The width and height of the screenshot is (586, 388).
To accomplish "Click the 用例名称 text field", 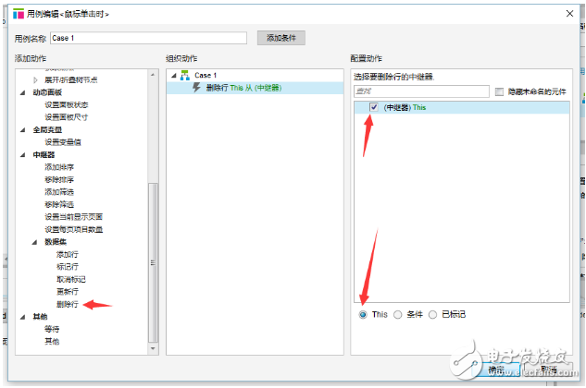I will click(148, 38).
